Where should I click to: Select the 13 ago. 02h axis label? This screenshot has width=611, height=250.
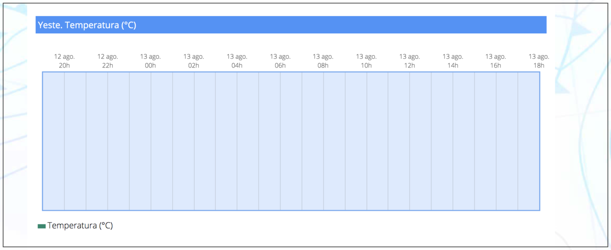(x=194, y=61)
